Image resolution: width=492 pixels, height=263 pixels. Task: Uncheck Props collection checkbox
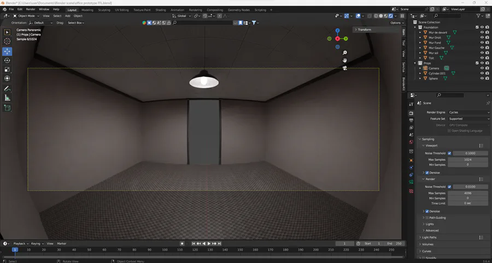pos(477,63)
